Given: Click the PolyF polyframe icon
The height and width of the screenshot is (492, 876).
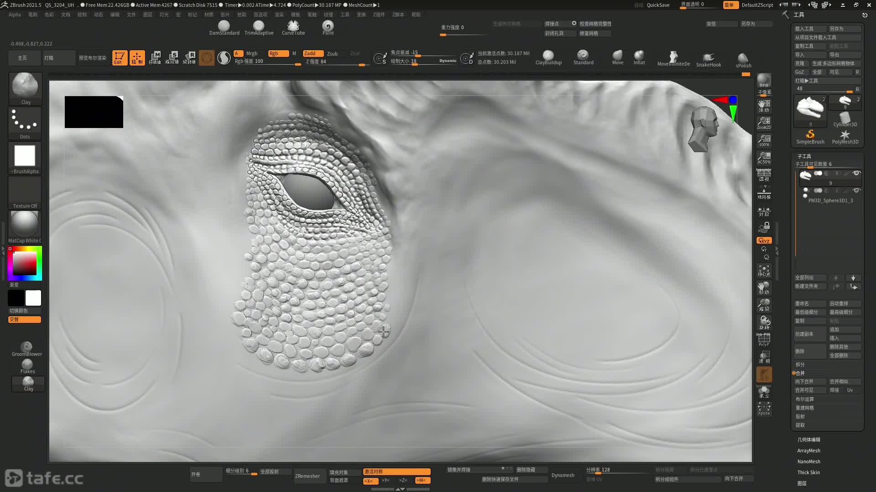Looking at the screenshot, I should point(764,339).
